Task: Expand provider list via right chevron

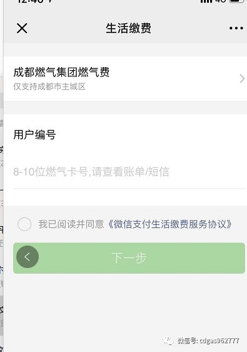Action: click(x=242, y=78)
